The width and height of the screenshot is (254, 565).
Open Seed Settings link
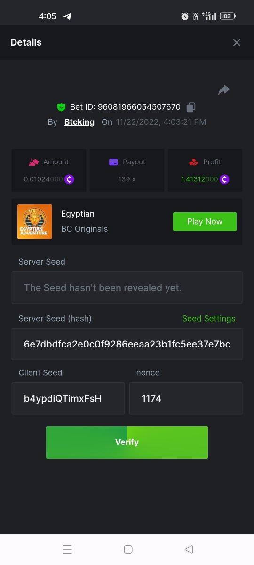pyautogui.click(x=209, y=319)
